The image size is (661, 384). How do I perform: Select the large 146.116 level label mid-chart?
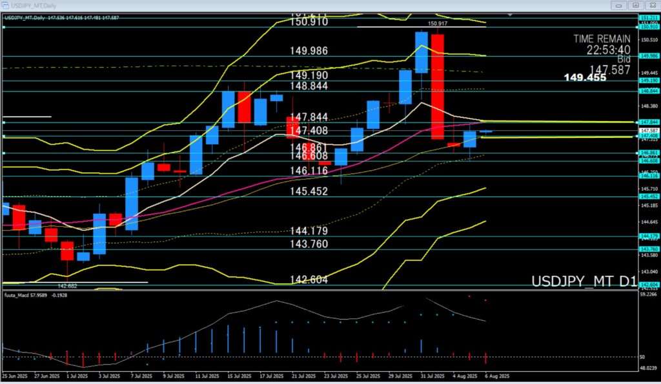(309, 171)
